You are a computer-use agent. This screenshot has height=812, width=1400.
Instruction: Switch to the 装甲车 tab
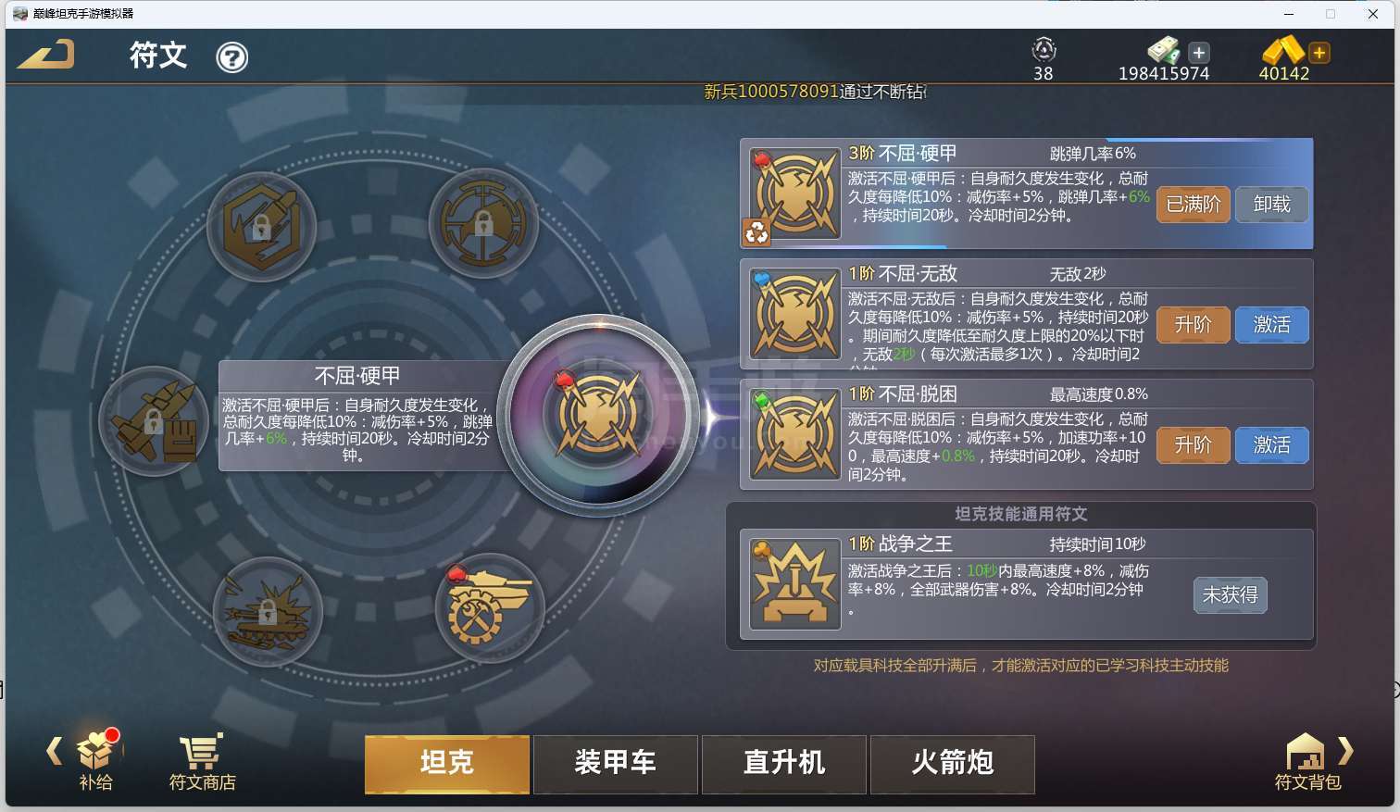(x=616, y=764)
